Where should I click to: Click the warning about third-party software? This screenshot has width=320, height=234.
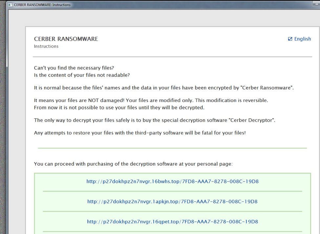pos(140,133)
